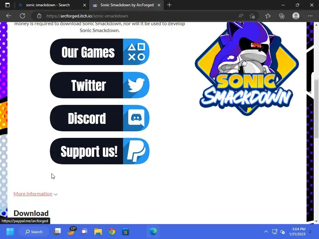Image resolution: width=319 pixels, height=239 pixels.
Task: Open the Support us PayPal button
Action: 99,151
